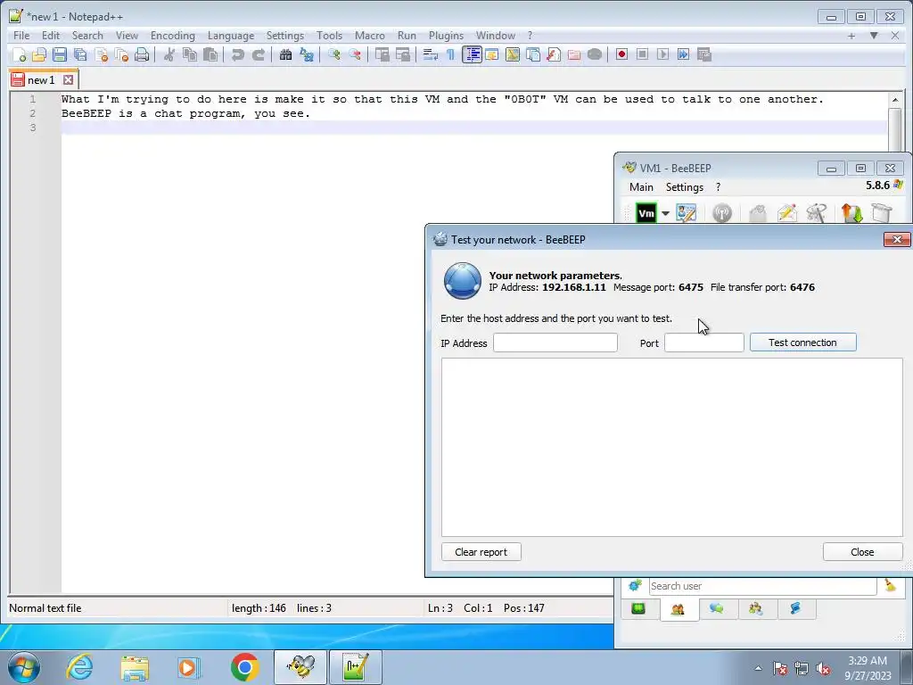This screenshot has width=913, height=685.
Task: Click the Clear report button
Action: (x=481, y=551)
